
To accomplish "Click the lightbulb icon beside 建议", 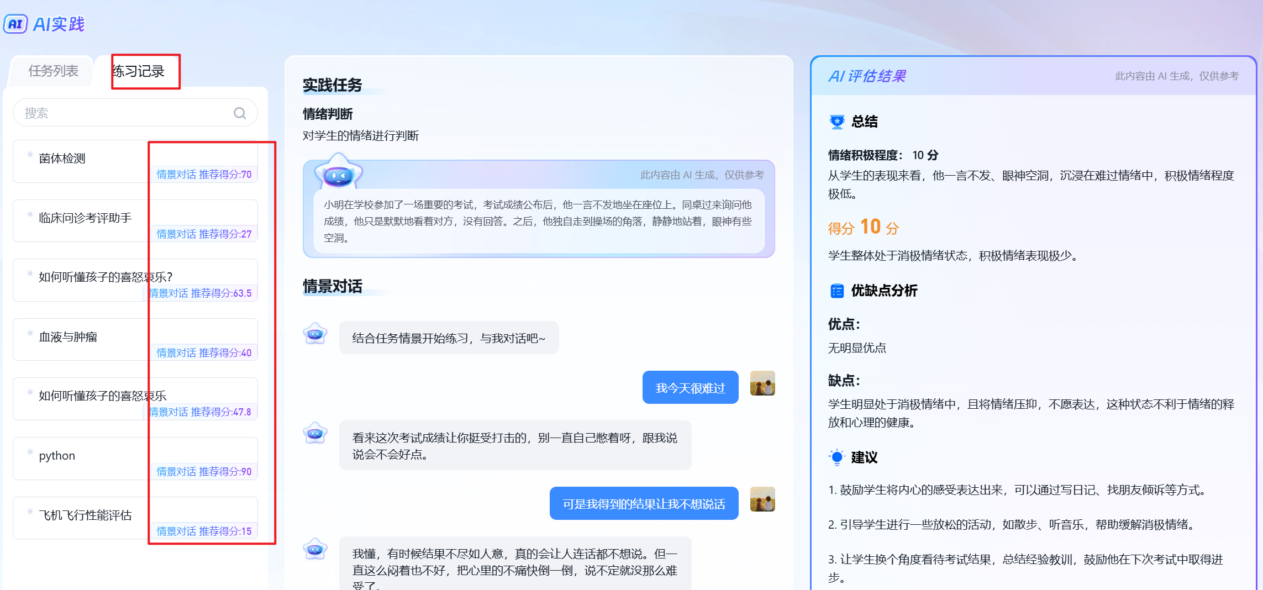I will pyautogui.click(x=837, y=457).
